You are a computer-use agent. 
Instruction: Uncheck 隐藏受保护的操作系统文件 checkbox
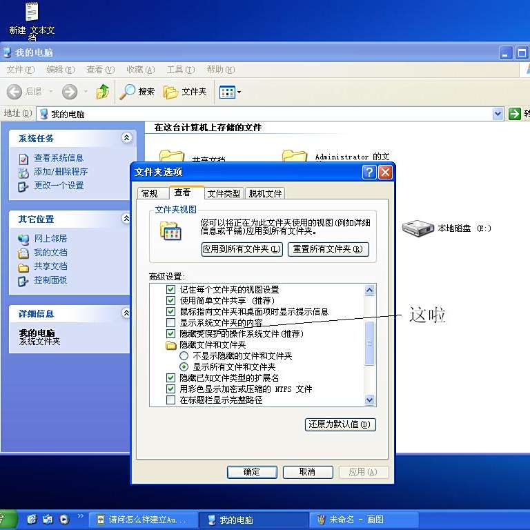(170, 333)
